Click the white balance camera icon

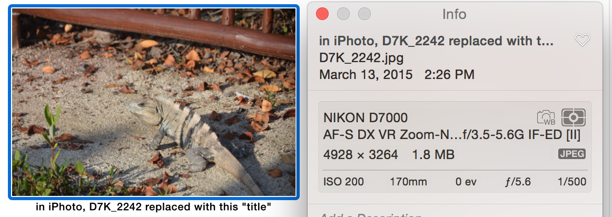coord(546,117)
